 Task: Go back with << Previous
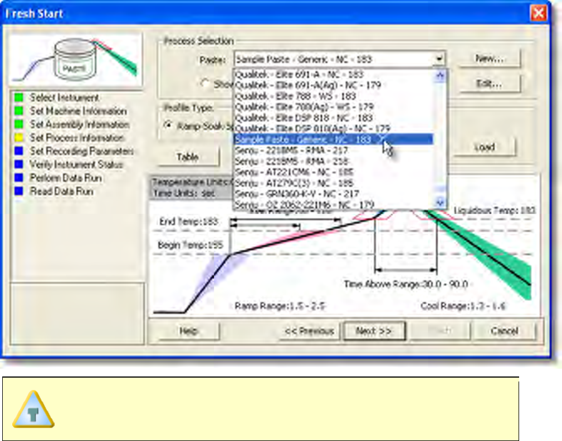pos(309,331)
